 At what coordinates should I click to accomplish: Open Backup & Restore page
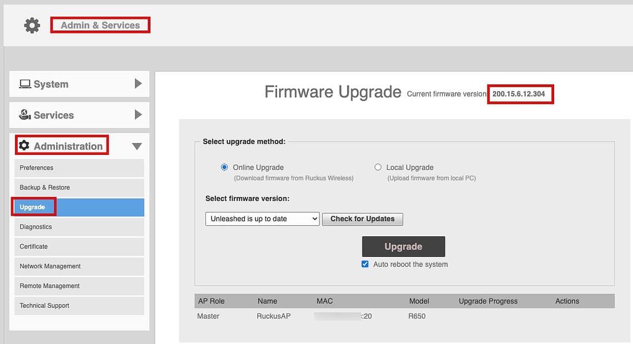45,188
